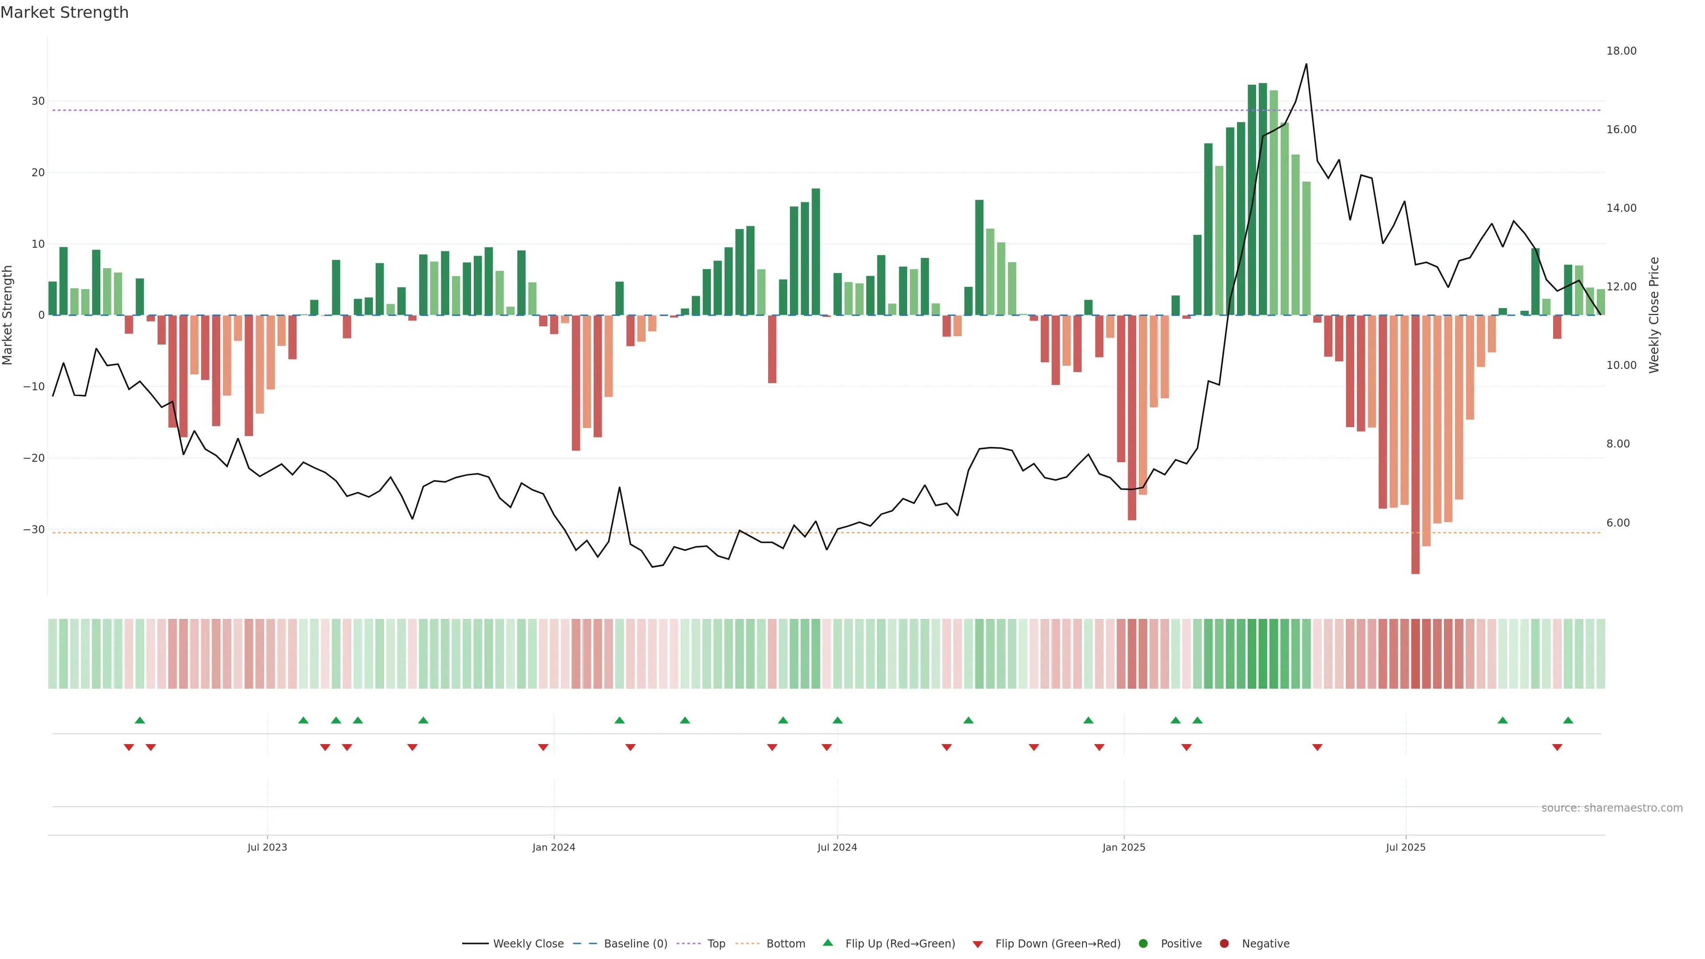Click the green Positive legend circle

[x=1143, y=943]
